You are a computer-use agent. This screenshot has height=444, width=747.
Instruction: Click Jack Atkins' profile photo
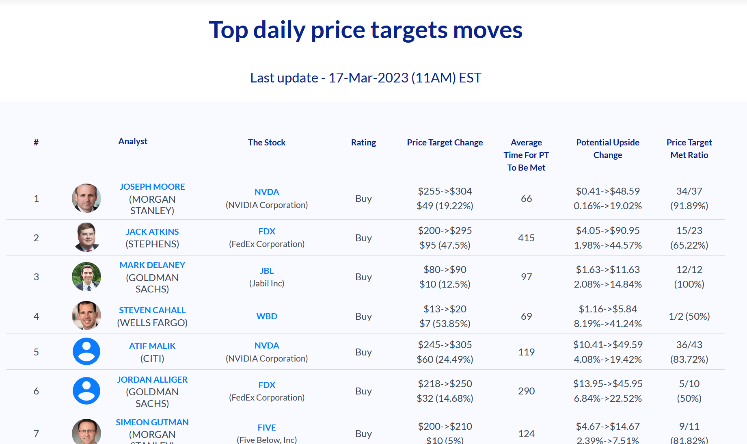[86, 237]
